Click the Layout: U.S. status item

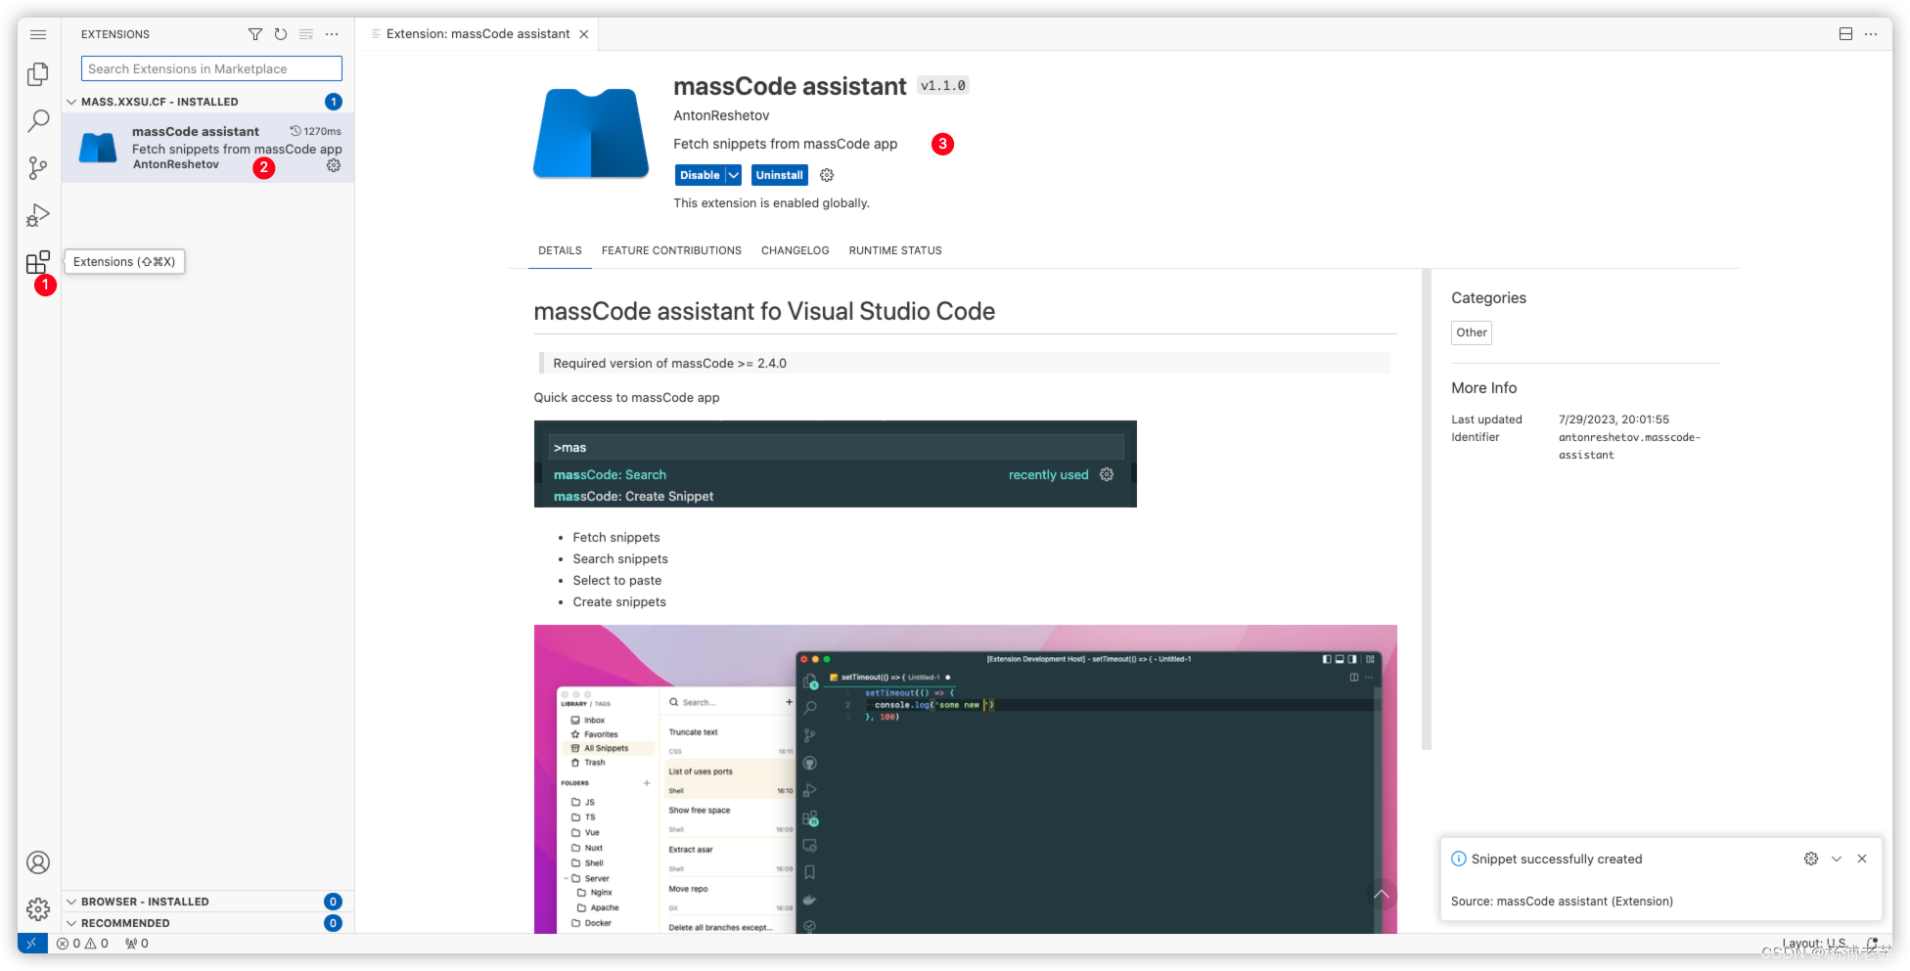pos(1813,944)
